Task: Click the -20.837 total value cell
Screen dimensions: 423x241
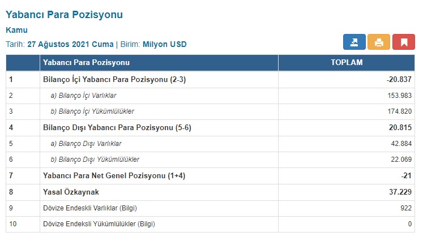Action: pyautogui.click(x=399, y=80)
